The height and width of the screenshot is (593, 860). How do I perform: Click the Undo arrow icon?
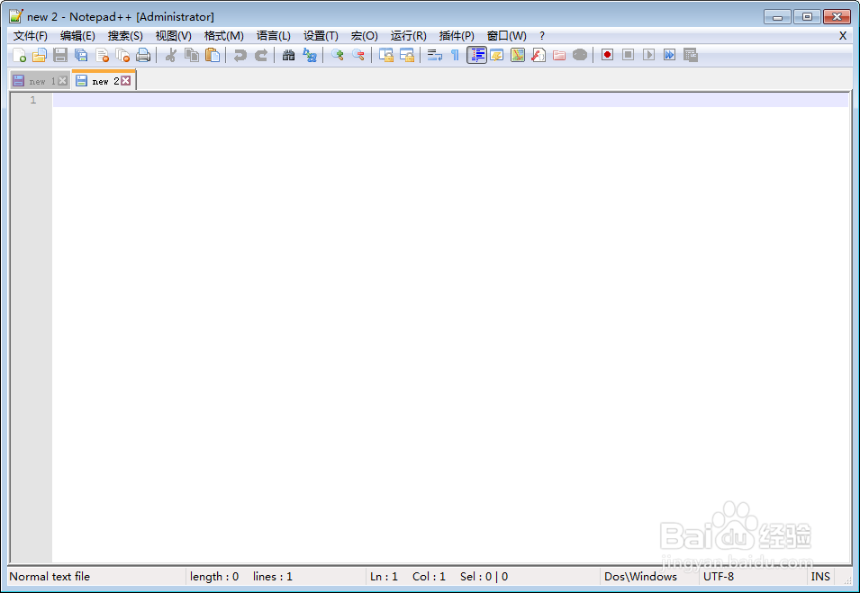click(x=240, y=55)
